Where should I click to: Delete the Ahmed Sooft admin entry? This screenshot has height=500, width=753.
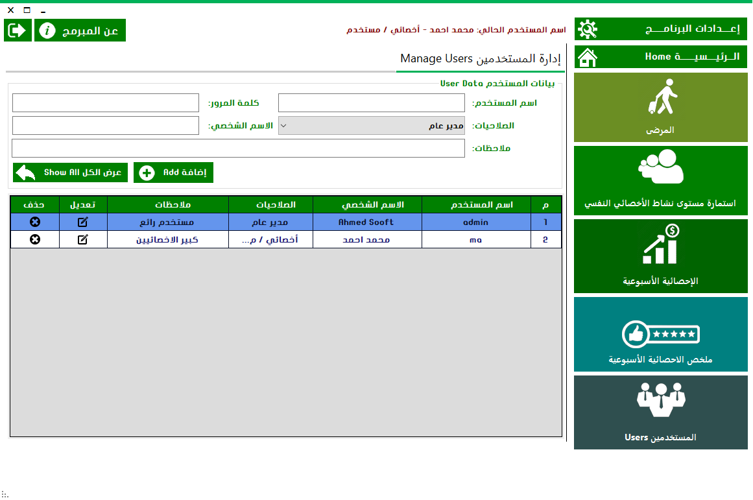tap(36, 222)
